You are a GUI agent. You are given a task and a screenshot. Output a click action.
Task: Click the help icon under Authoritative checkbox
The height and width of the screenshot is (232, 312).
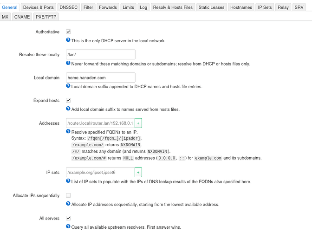click(x=68, y=40)
